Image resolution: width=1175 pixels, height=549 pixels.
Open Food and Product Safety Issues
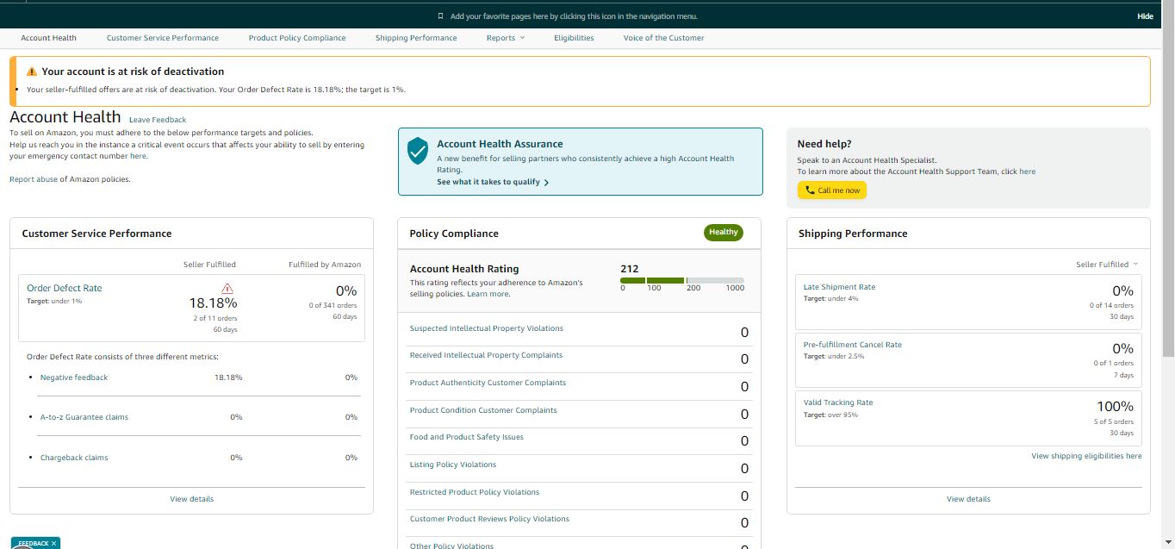tap(467, 437)
